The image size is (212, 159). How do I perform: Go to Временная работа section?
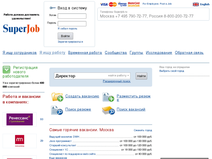tap(85, 53)
